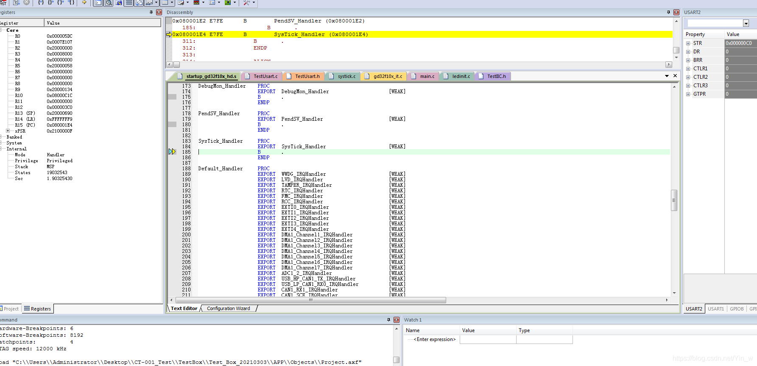Toggle auto-hide pin on Command panel
The width and height of the screenshot is (757, 366).
pyautogui.click(x=388, y=320)
